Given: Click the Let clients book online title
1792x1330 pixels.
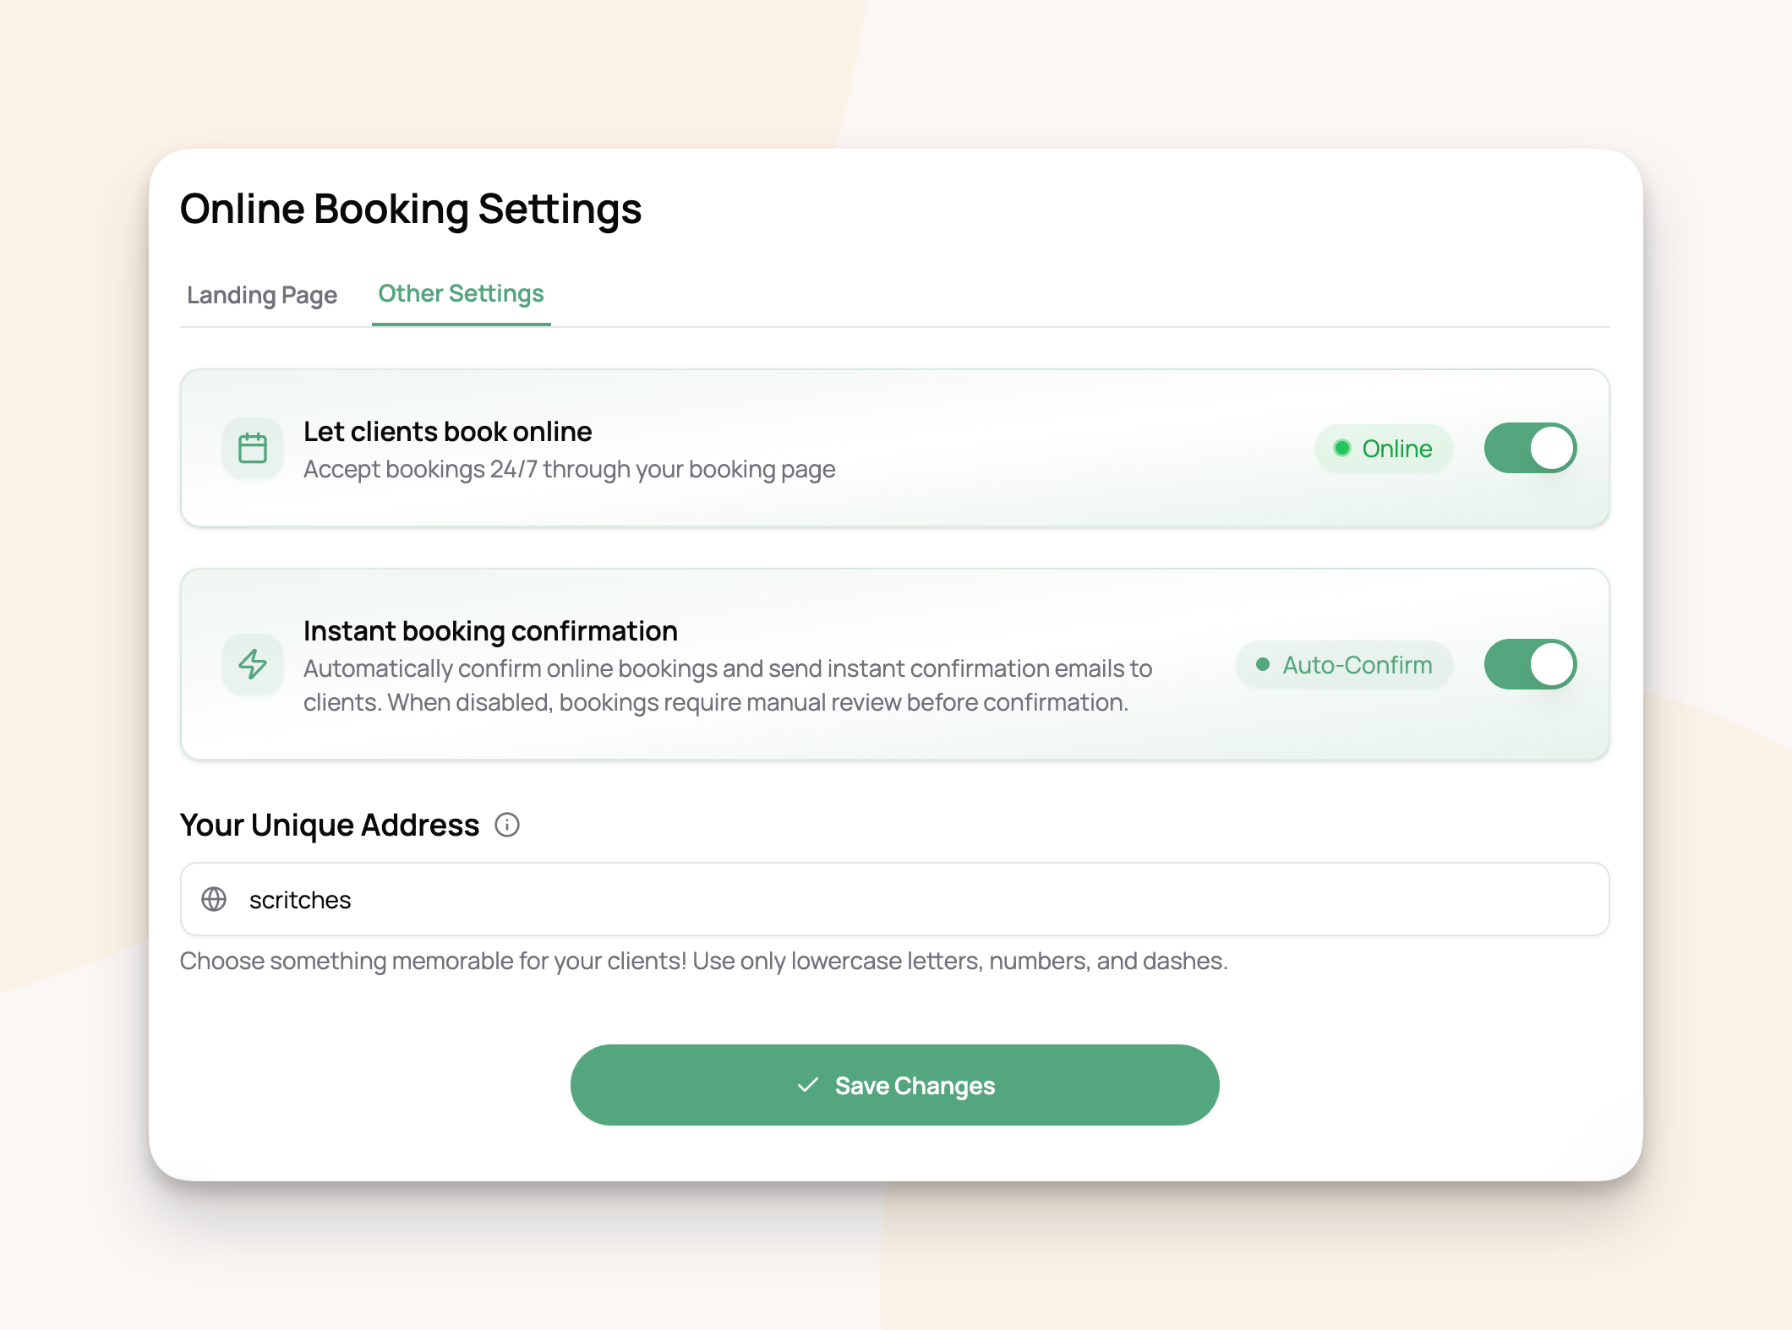Looking at the screenshot, I should pos(447,432).
